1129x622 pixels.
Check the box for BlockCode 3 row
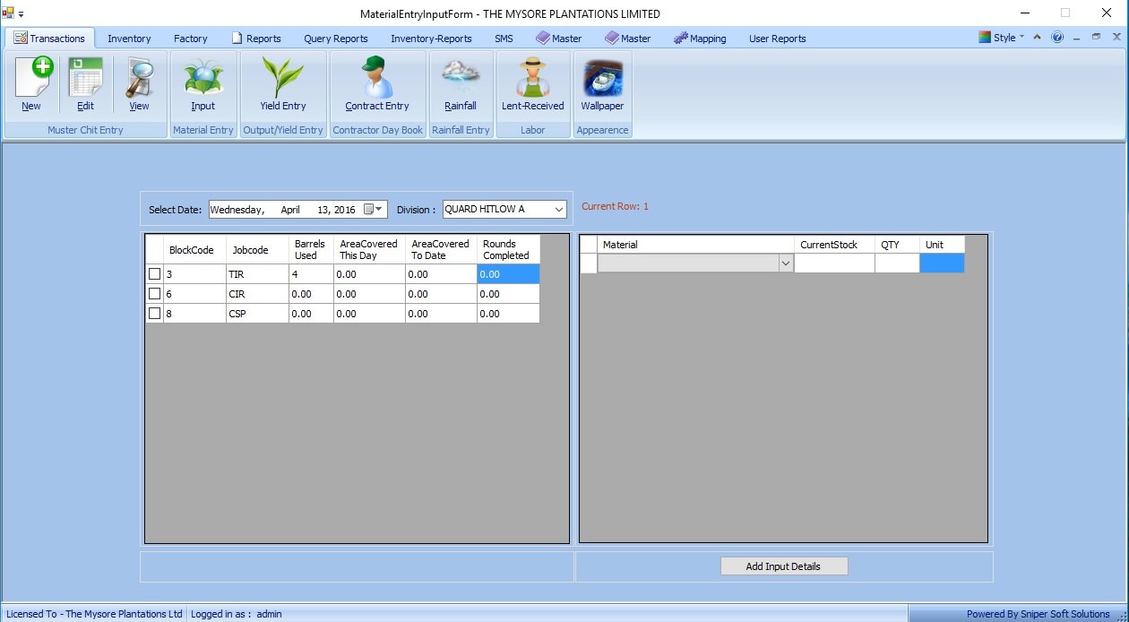click(x=155, y=274)
